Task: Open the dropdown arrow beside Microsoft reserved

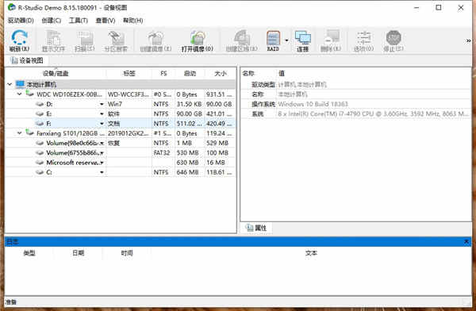Action: (x=102, y=163)
